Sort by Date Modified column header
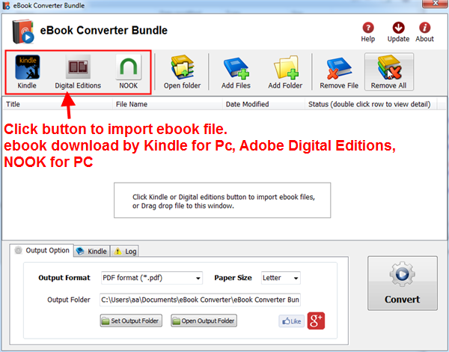 [x=263, y=104]
